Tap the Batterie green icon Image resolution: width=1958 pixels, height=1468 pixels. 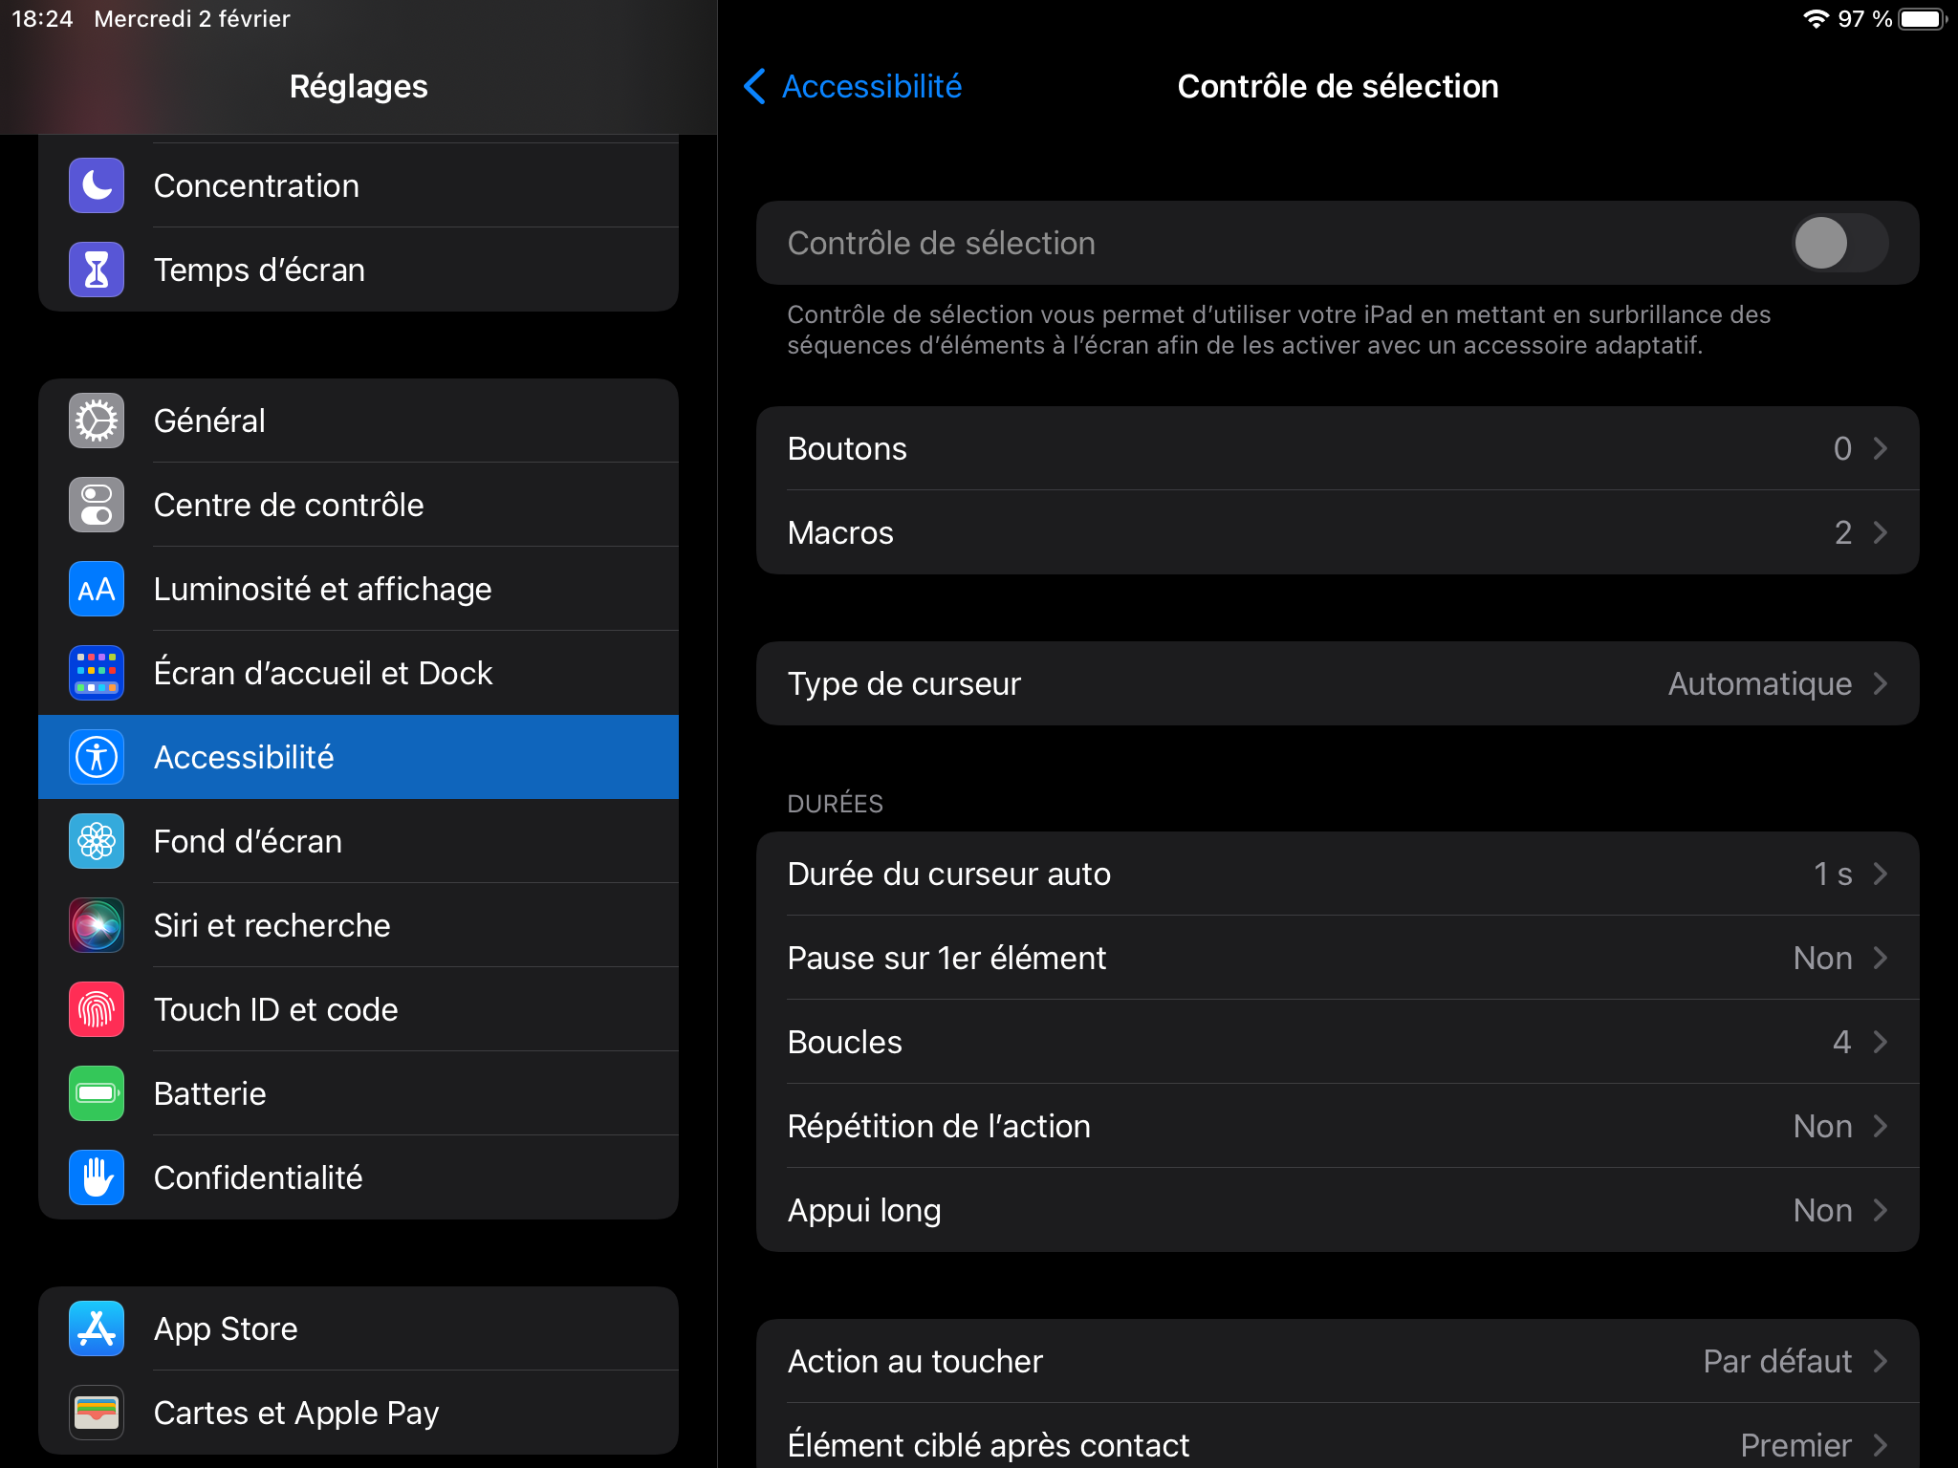(97, 1093)
